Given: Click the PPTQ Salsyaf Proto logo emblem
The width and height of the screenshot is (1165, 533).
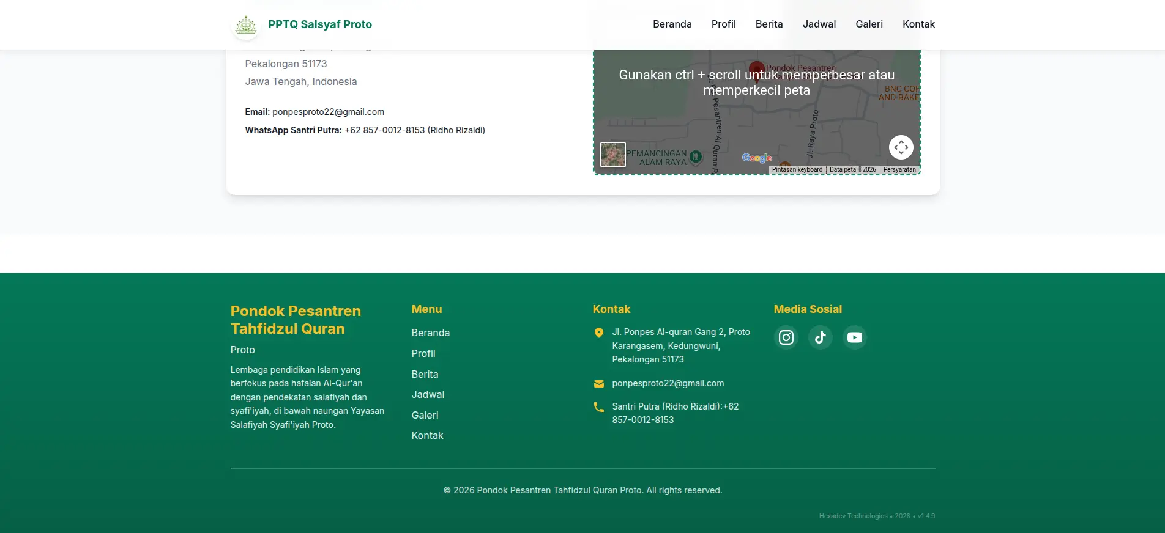Looking at the screenshot, I should [x=246, y=25].
